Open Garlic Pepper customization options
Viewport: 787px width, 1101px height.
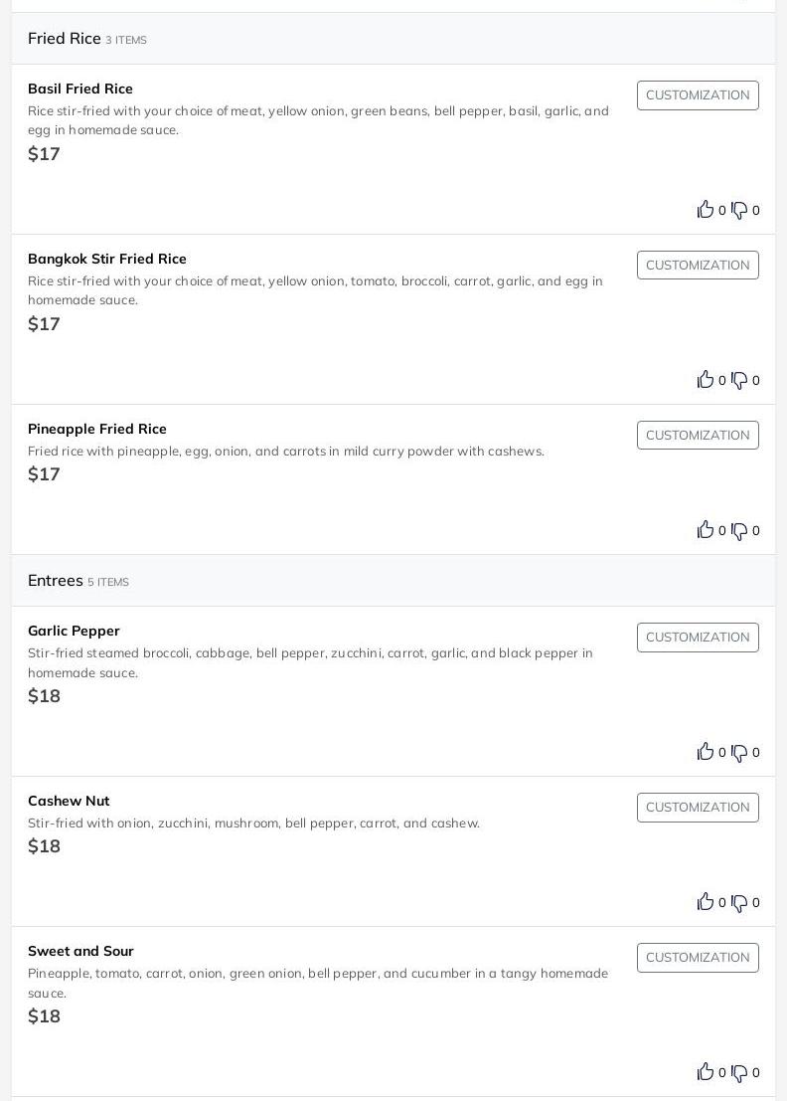698,638
